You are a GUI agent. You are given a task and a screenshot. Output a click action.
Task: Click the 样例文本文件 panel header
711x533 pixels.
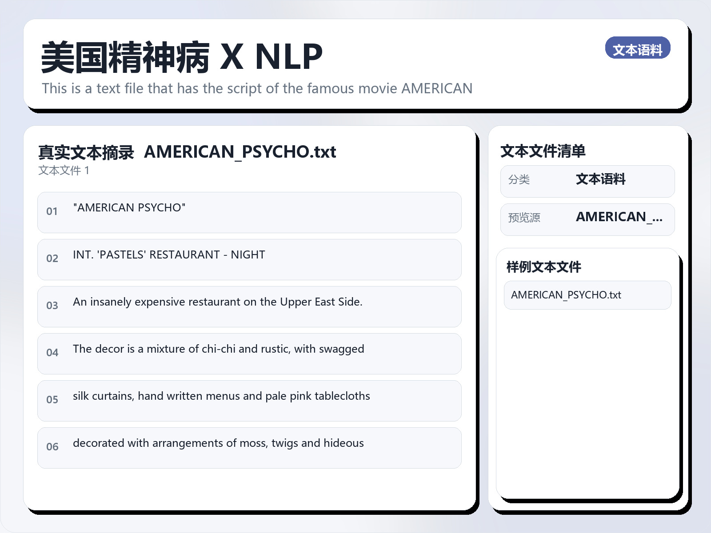(x=543, y=267)
